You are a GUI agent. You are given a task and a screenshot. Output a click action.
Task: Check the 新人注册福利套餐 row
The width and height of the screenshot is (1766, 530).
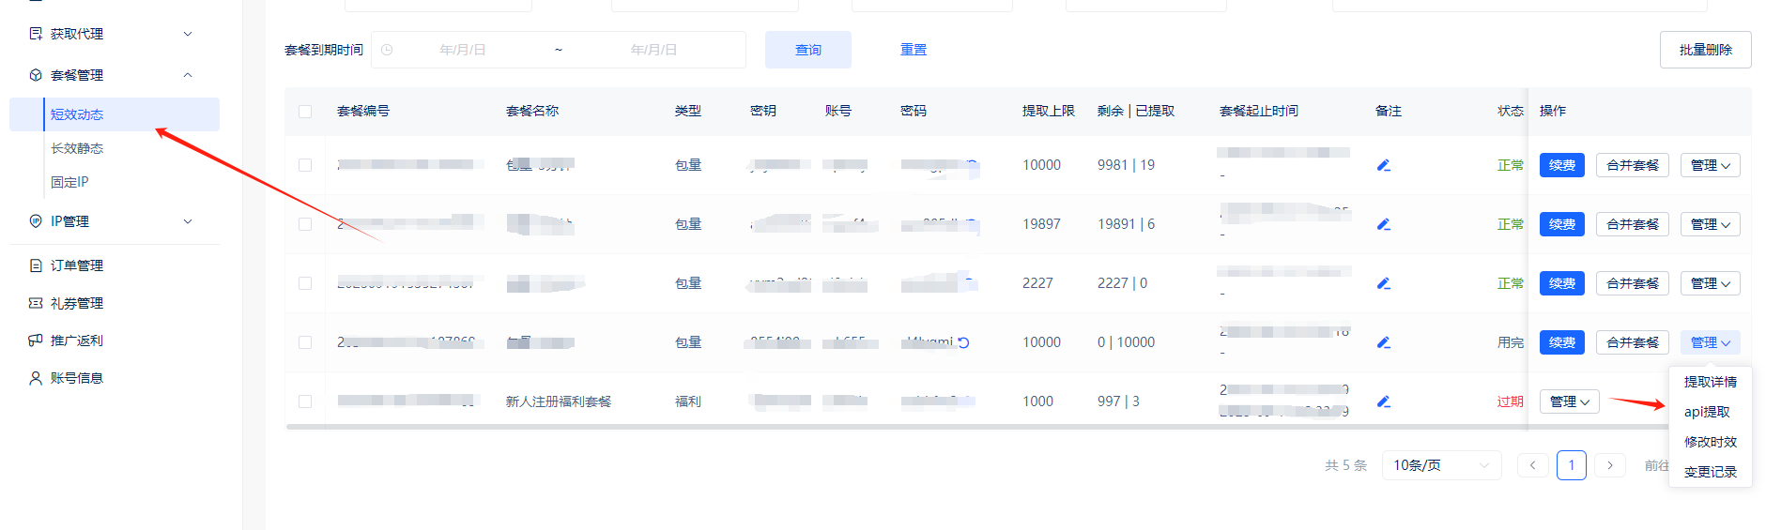(305, 401)
